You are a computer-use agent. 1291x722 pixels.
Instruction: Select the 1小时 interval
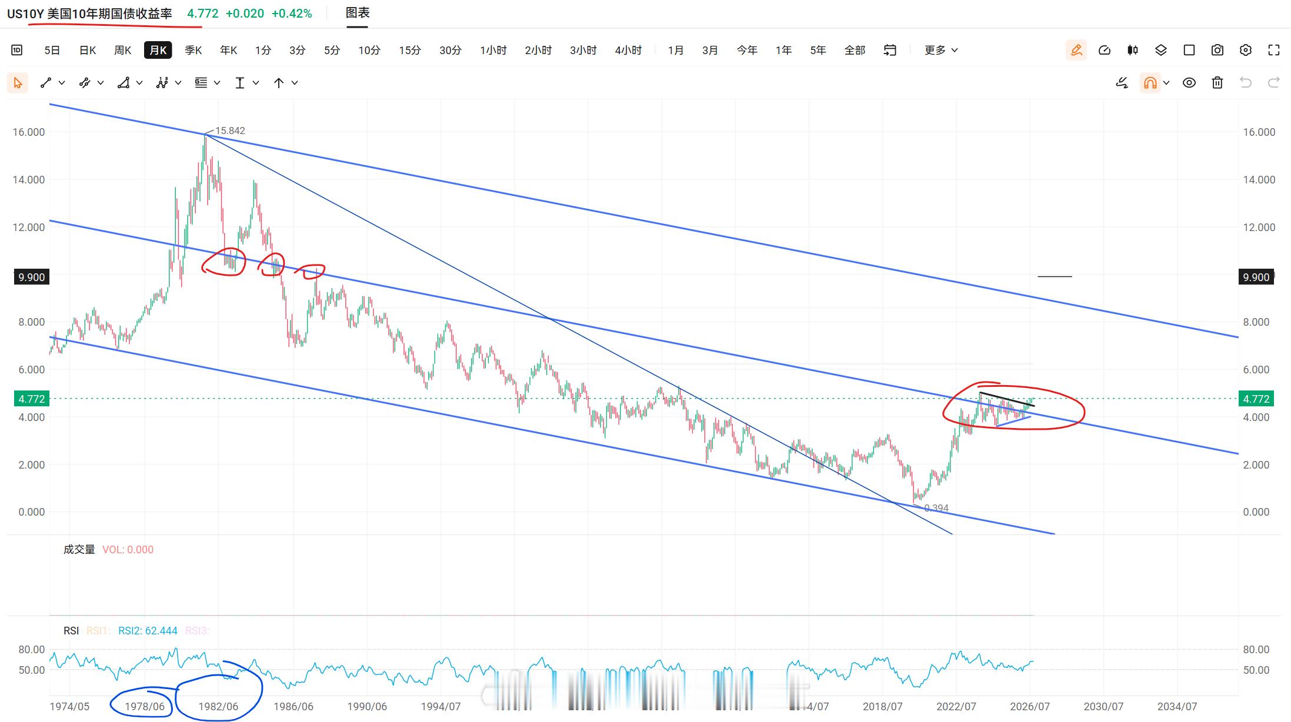click(493, 50)
